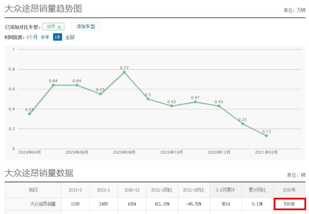Viewport: 309px width, 214px height.
Task: Click the 单位：辆 label
Action: click(x=296, y=175)
